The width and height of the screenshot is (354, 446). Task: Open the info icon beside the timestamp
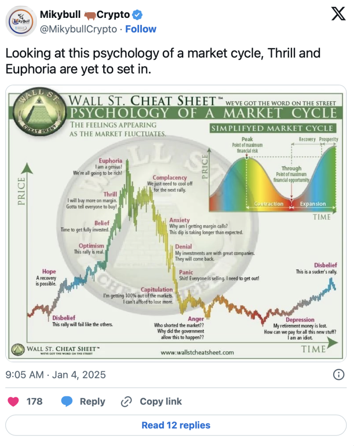coord(338,375)
